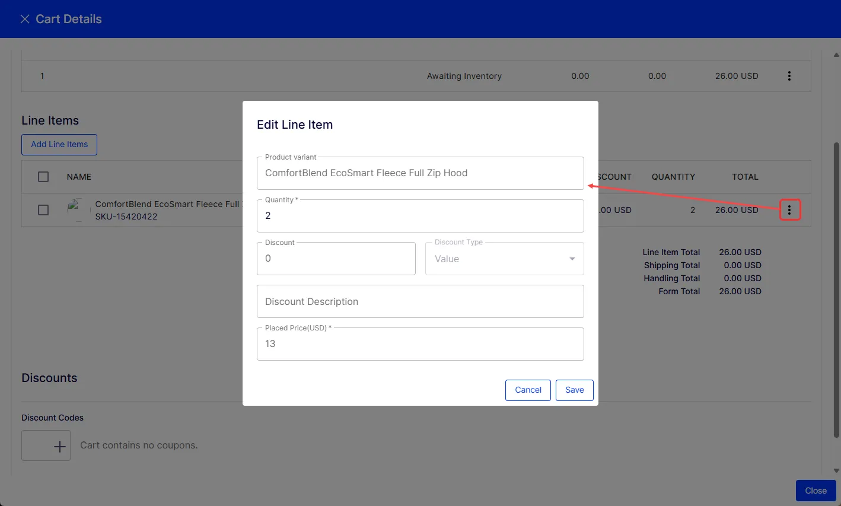Viewport: 841px width, 506px height.
Task: Check the ComfortBlend EcoSmart line item checkbox
Action: (43, 210)
